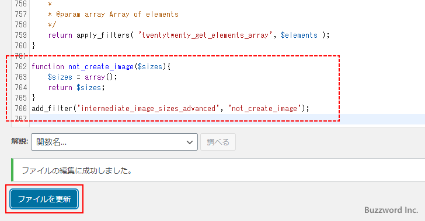Click the '*/' comment end on line 758
Image resolution: width=425 pixels, height=221 pixels.
point(52,24)
